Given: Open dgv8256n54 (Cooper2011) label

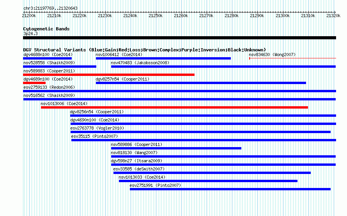Looking at the screenshot, I should point(97,112).
